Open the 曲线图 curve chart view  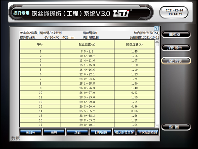176,34
